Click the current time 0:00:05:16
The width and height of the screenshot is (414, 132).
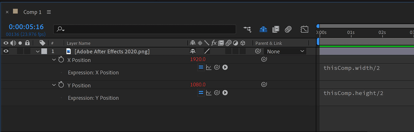pyautogui.click(x=26, y=27)
